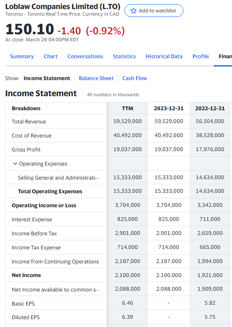Click the 2022 Gross Profit value 17,976,000
The image size is (232, 327).
[x=210, y=149]
